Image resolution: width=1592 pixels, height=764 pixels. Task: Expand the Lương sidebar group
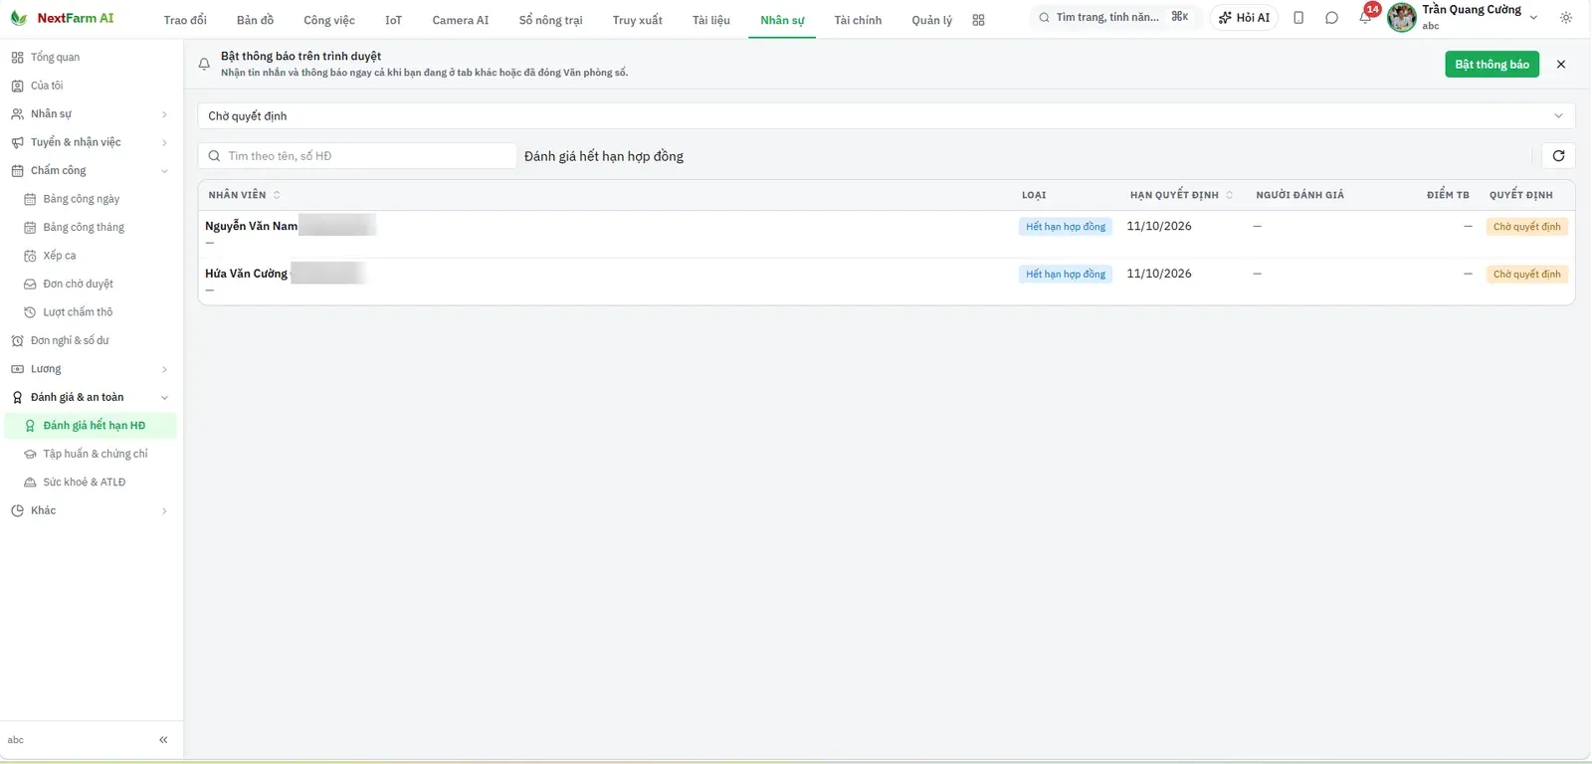click(x=92, y=369)
